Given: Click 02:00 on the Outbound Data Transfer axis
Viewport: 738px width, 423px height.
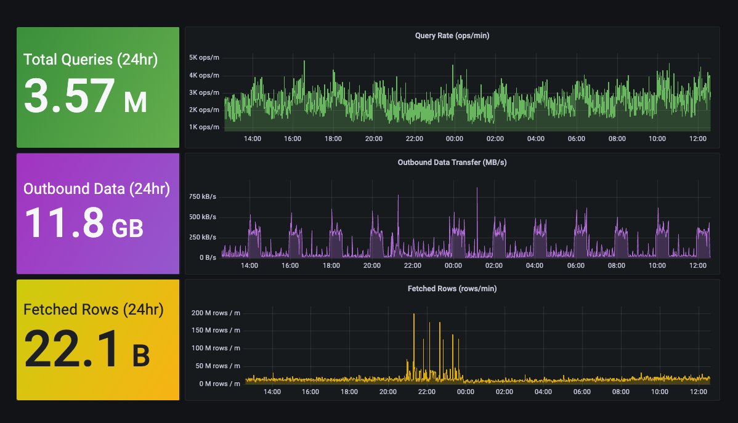Looking at the screenshot, I should coord(493,265).
